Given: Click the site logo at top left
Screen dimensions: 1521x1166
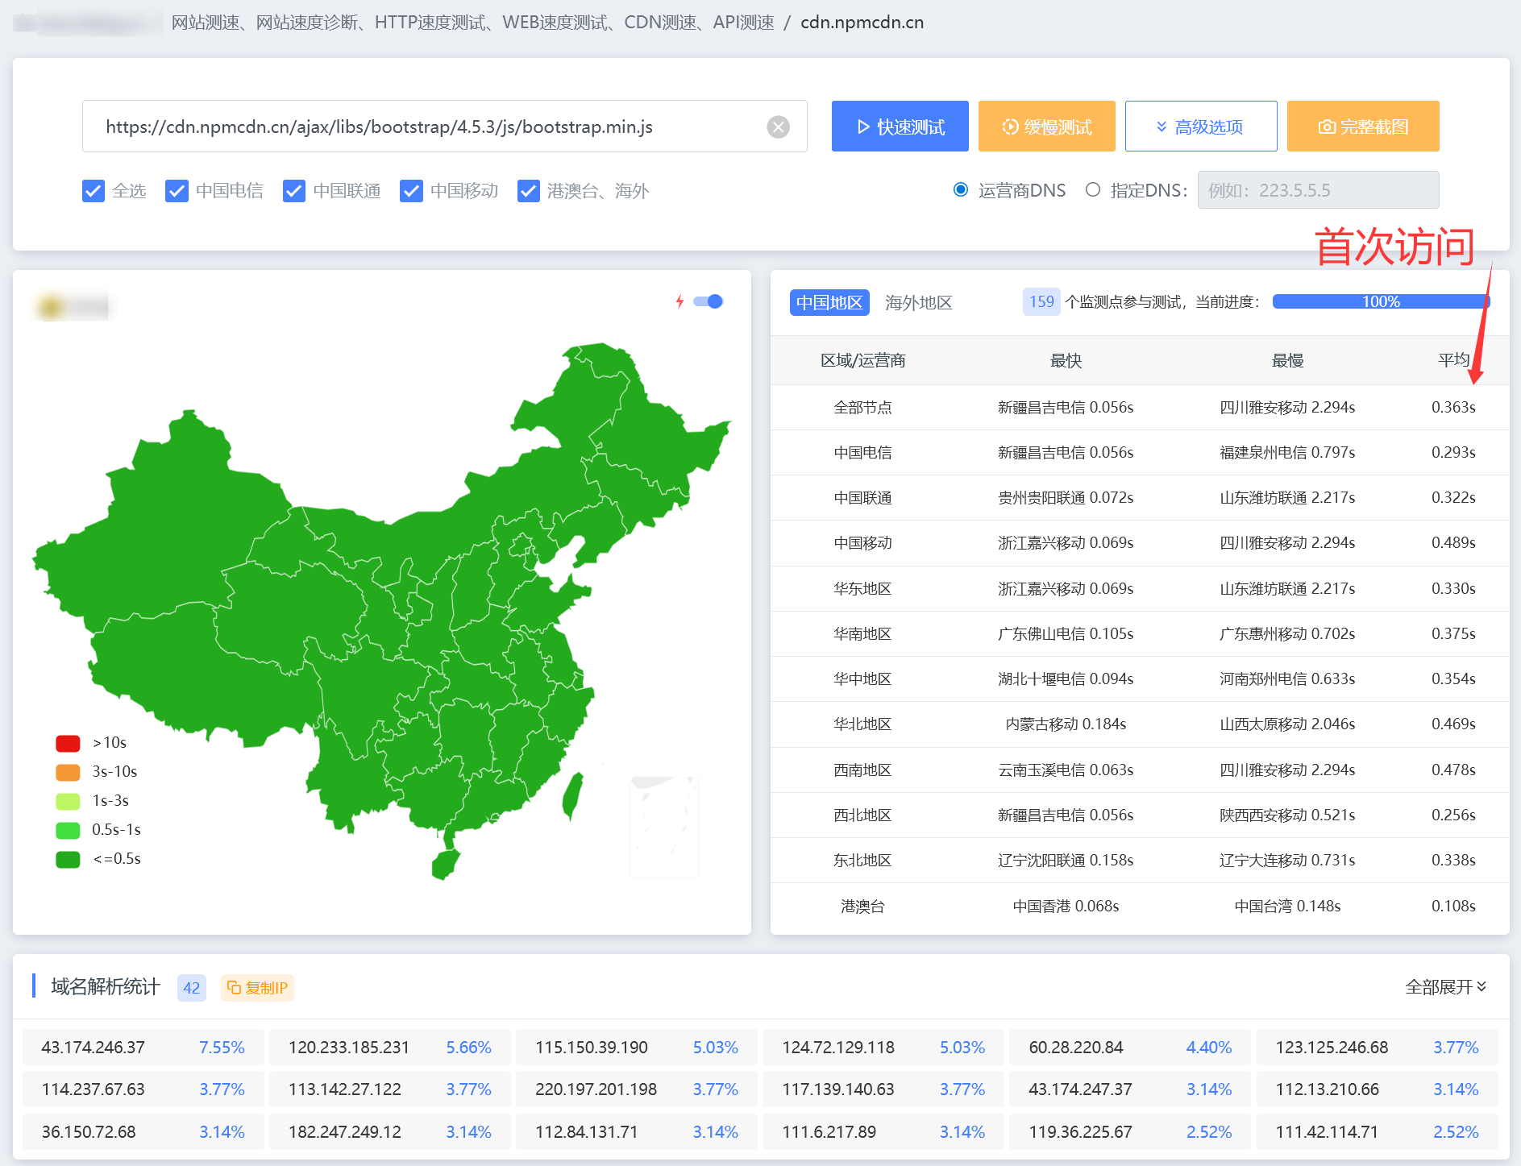Looking at the screenshot, I should [x=86, y=22].
